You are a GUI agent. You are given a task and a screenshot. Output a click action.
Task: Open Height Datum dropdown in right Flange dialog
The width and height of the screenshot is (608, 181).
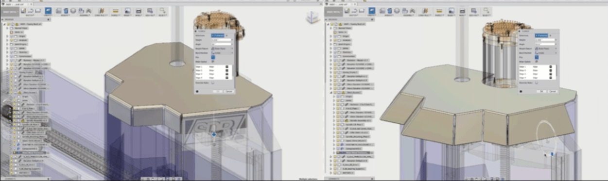(x=545, y=49)
